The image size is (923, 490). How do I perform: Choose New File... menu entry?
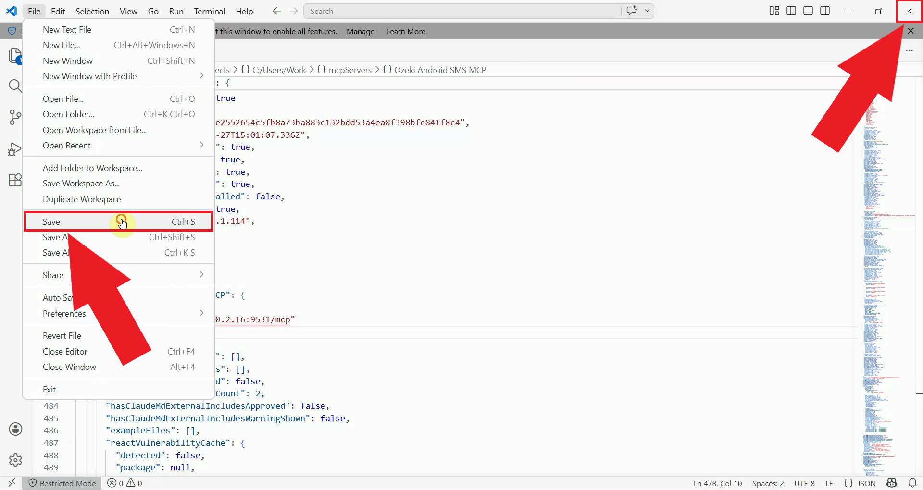[x=118, y=45]
